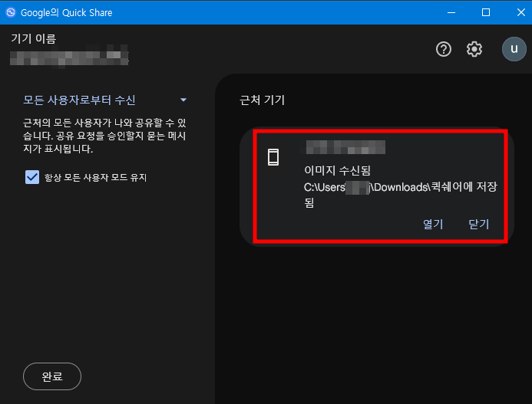Open the help question mark icon
This screenshot has width=532, height=404.
(444, 50)
